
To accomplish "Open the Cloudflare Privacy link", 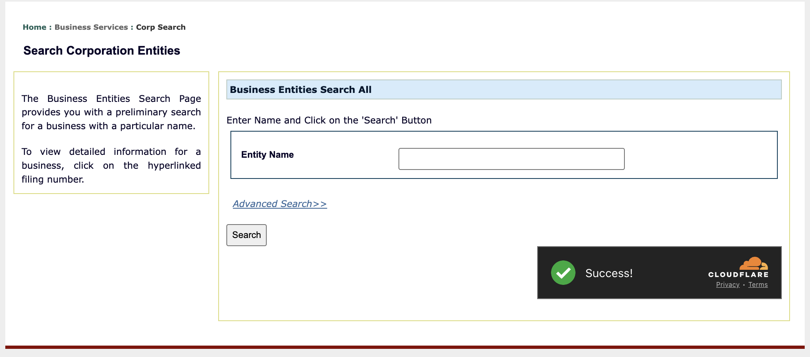I will point(728,285).
